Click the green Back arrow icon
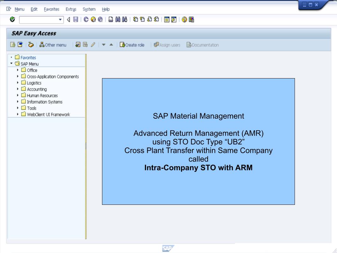337x253 pixels. click(x=86, y=19)
